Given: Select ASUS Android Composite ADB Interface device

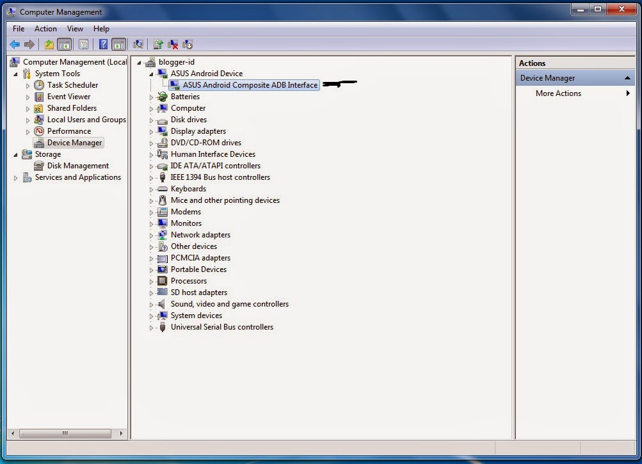Looking at the screenshot, I should pos(250,84).
